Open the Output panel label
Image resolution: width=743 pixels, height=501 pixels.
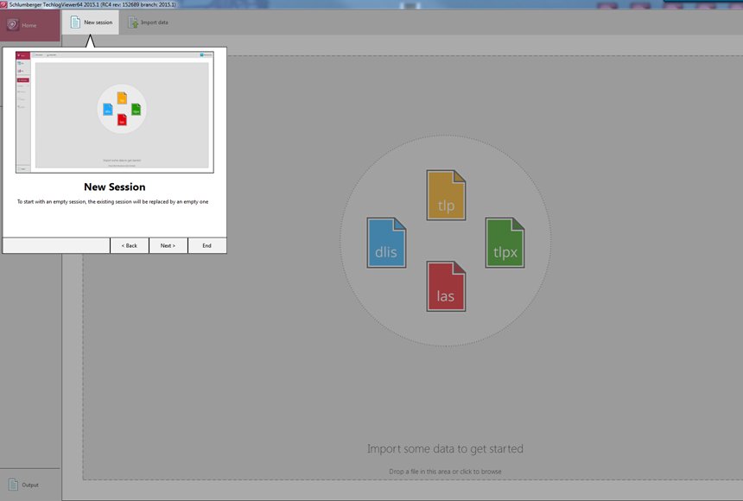(x=30, y=485)
